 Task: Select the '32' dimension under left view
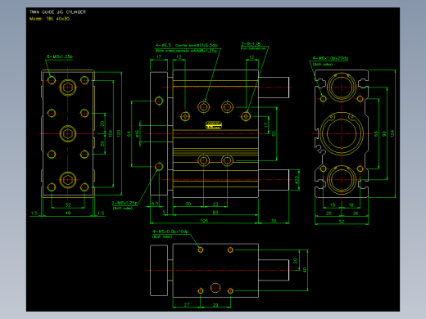tap(68, 204)
